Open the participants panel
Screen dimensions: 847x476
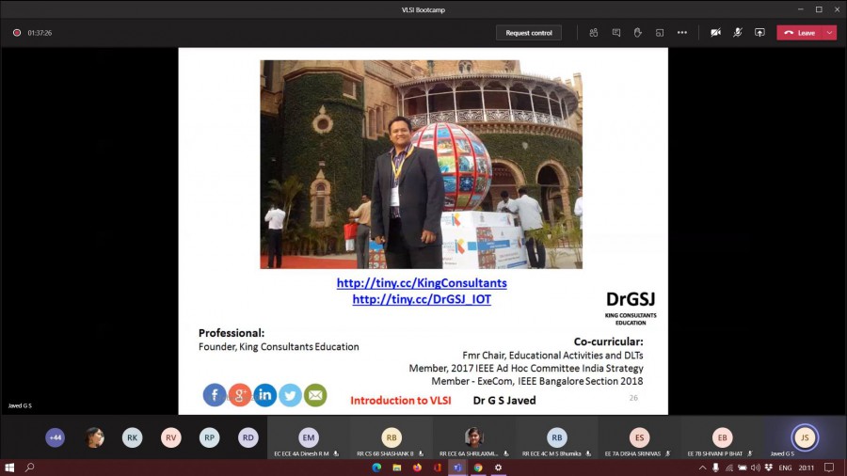(x=594, y=32)
